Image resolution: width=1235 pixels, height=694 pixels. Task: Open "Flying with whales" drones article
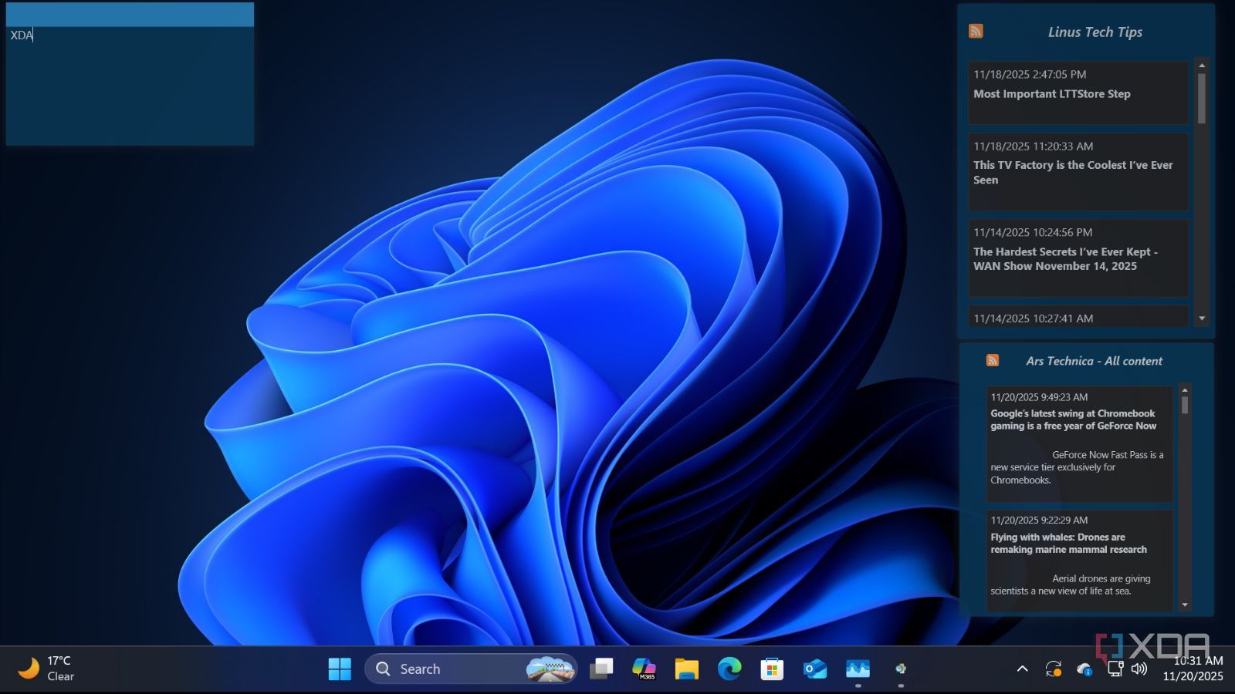click(1068, 543)
